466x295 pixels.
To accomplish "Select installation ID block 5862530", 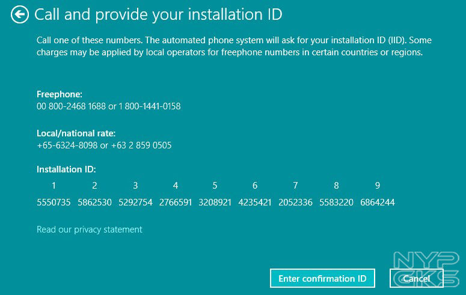I will 94,202.
